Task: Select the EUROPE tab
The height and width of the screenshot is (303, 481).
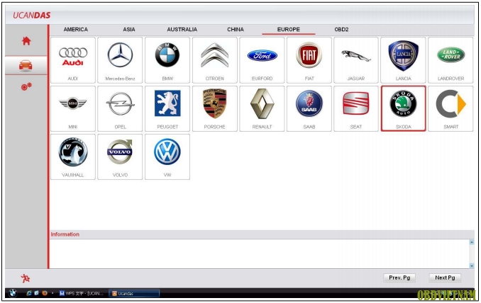Action: pos(288,30)
